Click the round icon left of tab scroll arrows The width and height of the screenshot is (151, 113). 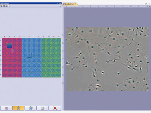(146, 4)
